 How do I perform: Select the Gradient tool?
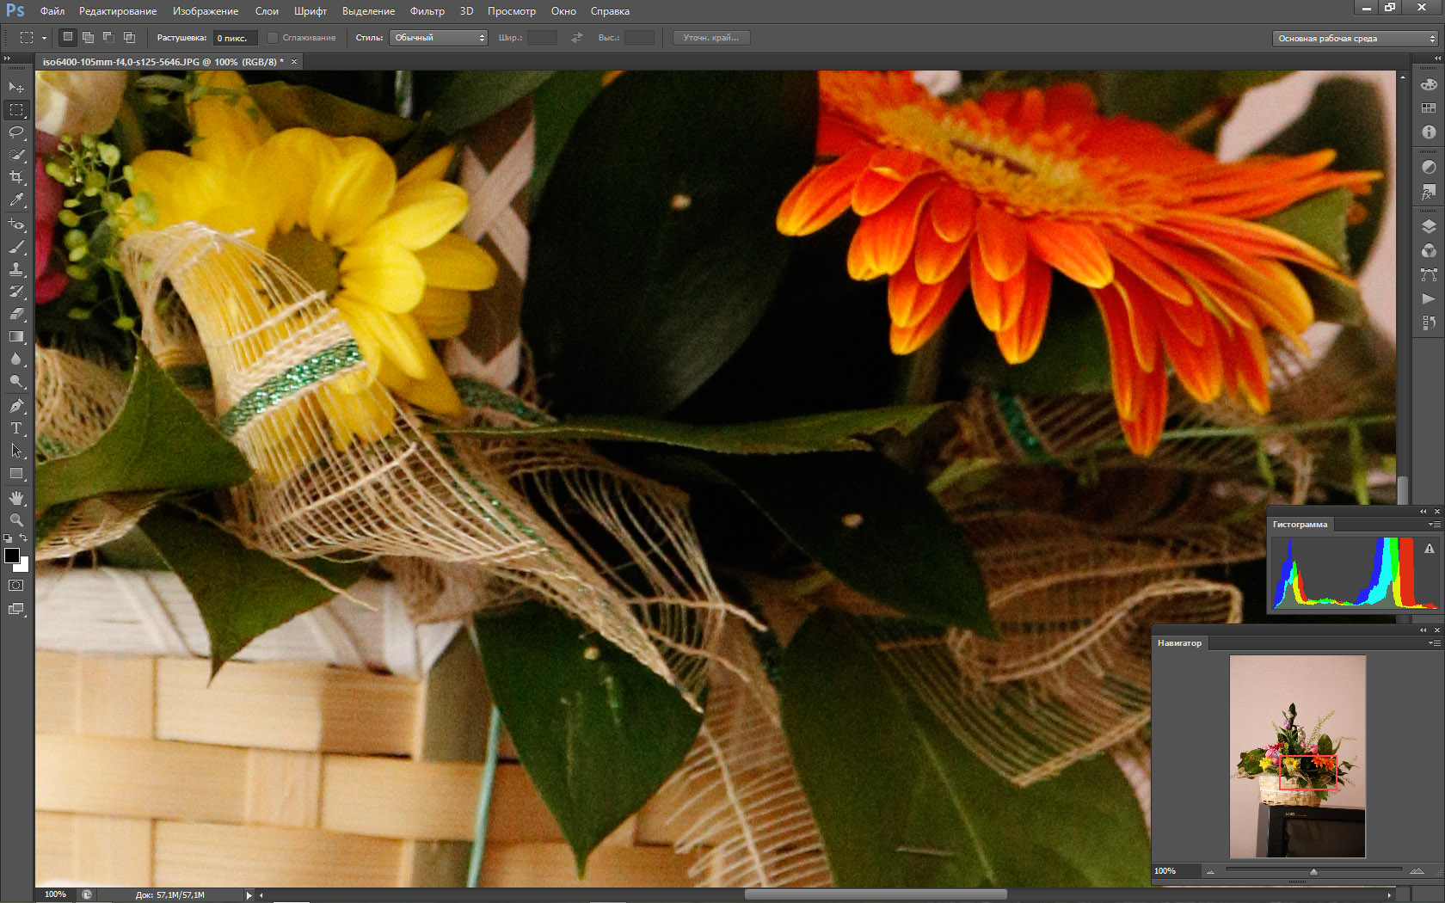click(16, 336)
